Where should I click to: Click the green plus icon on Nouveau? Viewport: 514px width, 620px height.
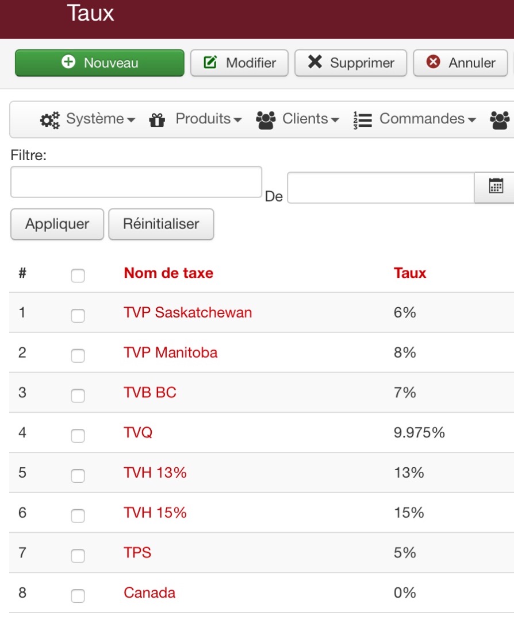(68, 62)
